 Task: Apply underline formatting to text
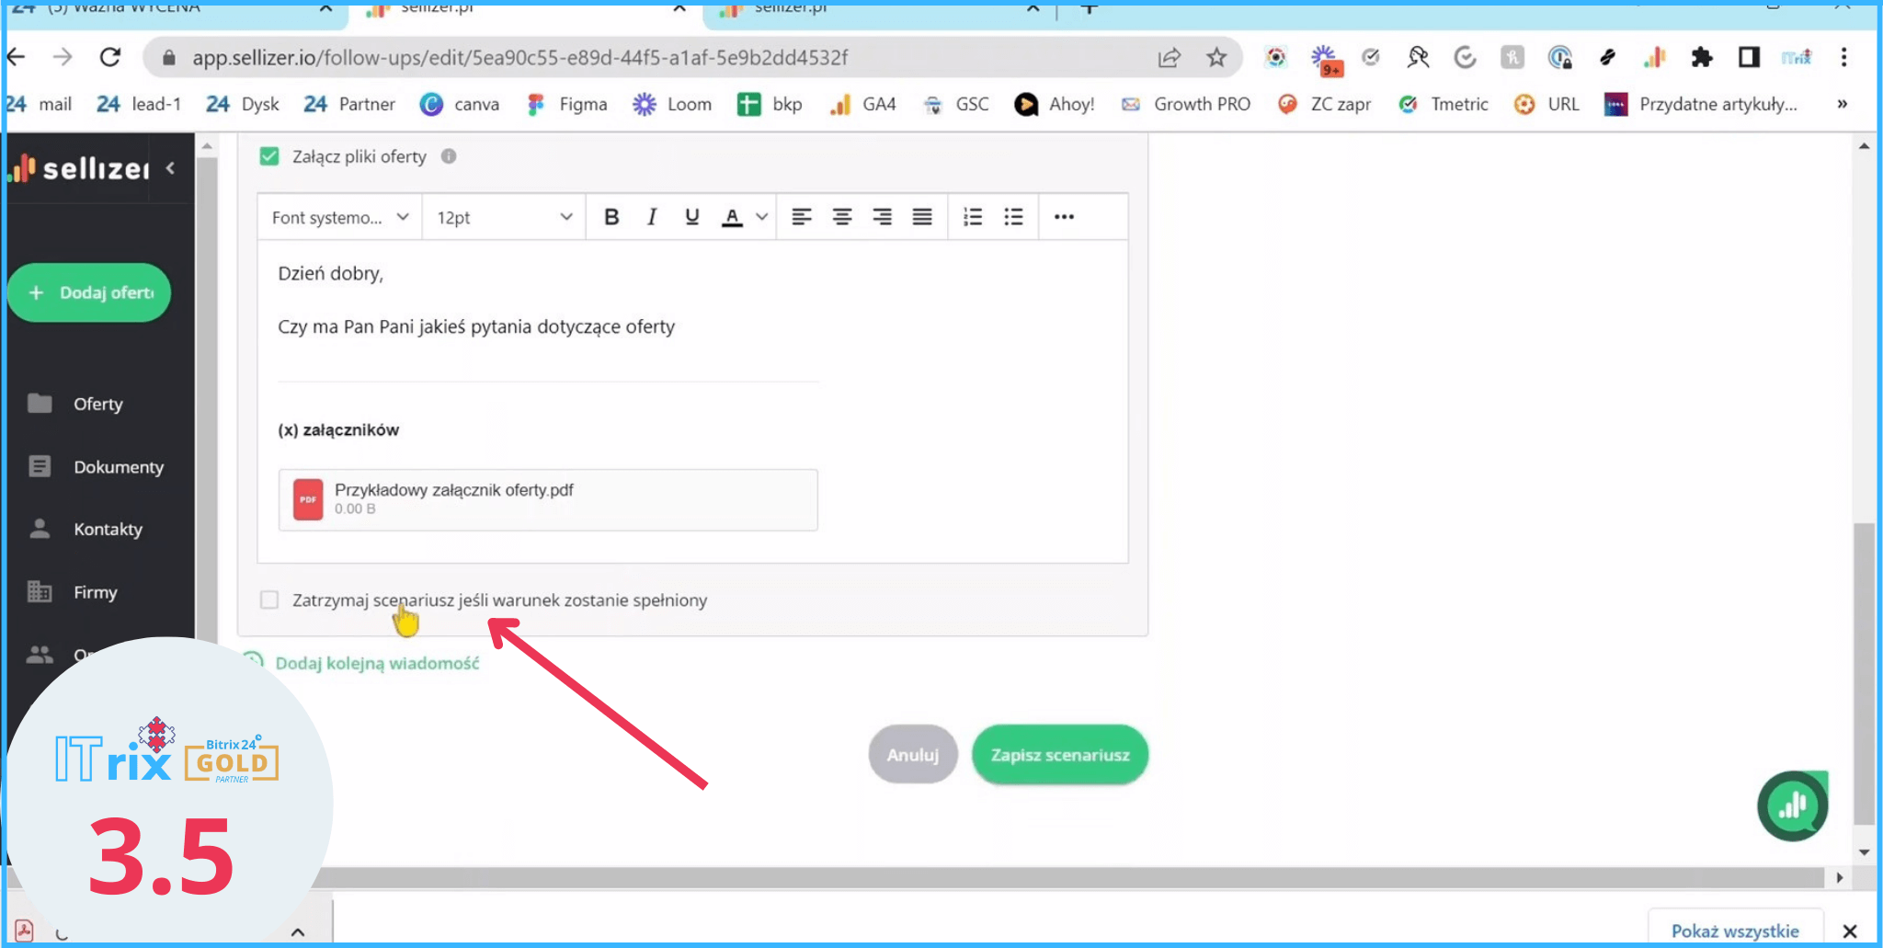[x=692, y=217]
